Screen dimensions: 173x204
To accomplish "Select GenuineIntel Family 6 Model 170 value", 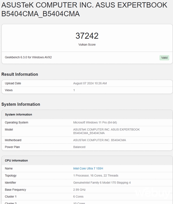I will (102, 183).
